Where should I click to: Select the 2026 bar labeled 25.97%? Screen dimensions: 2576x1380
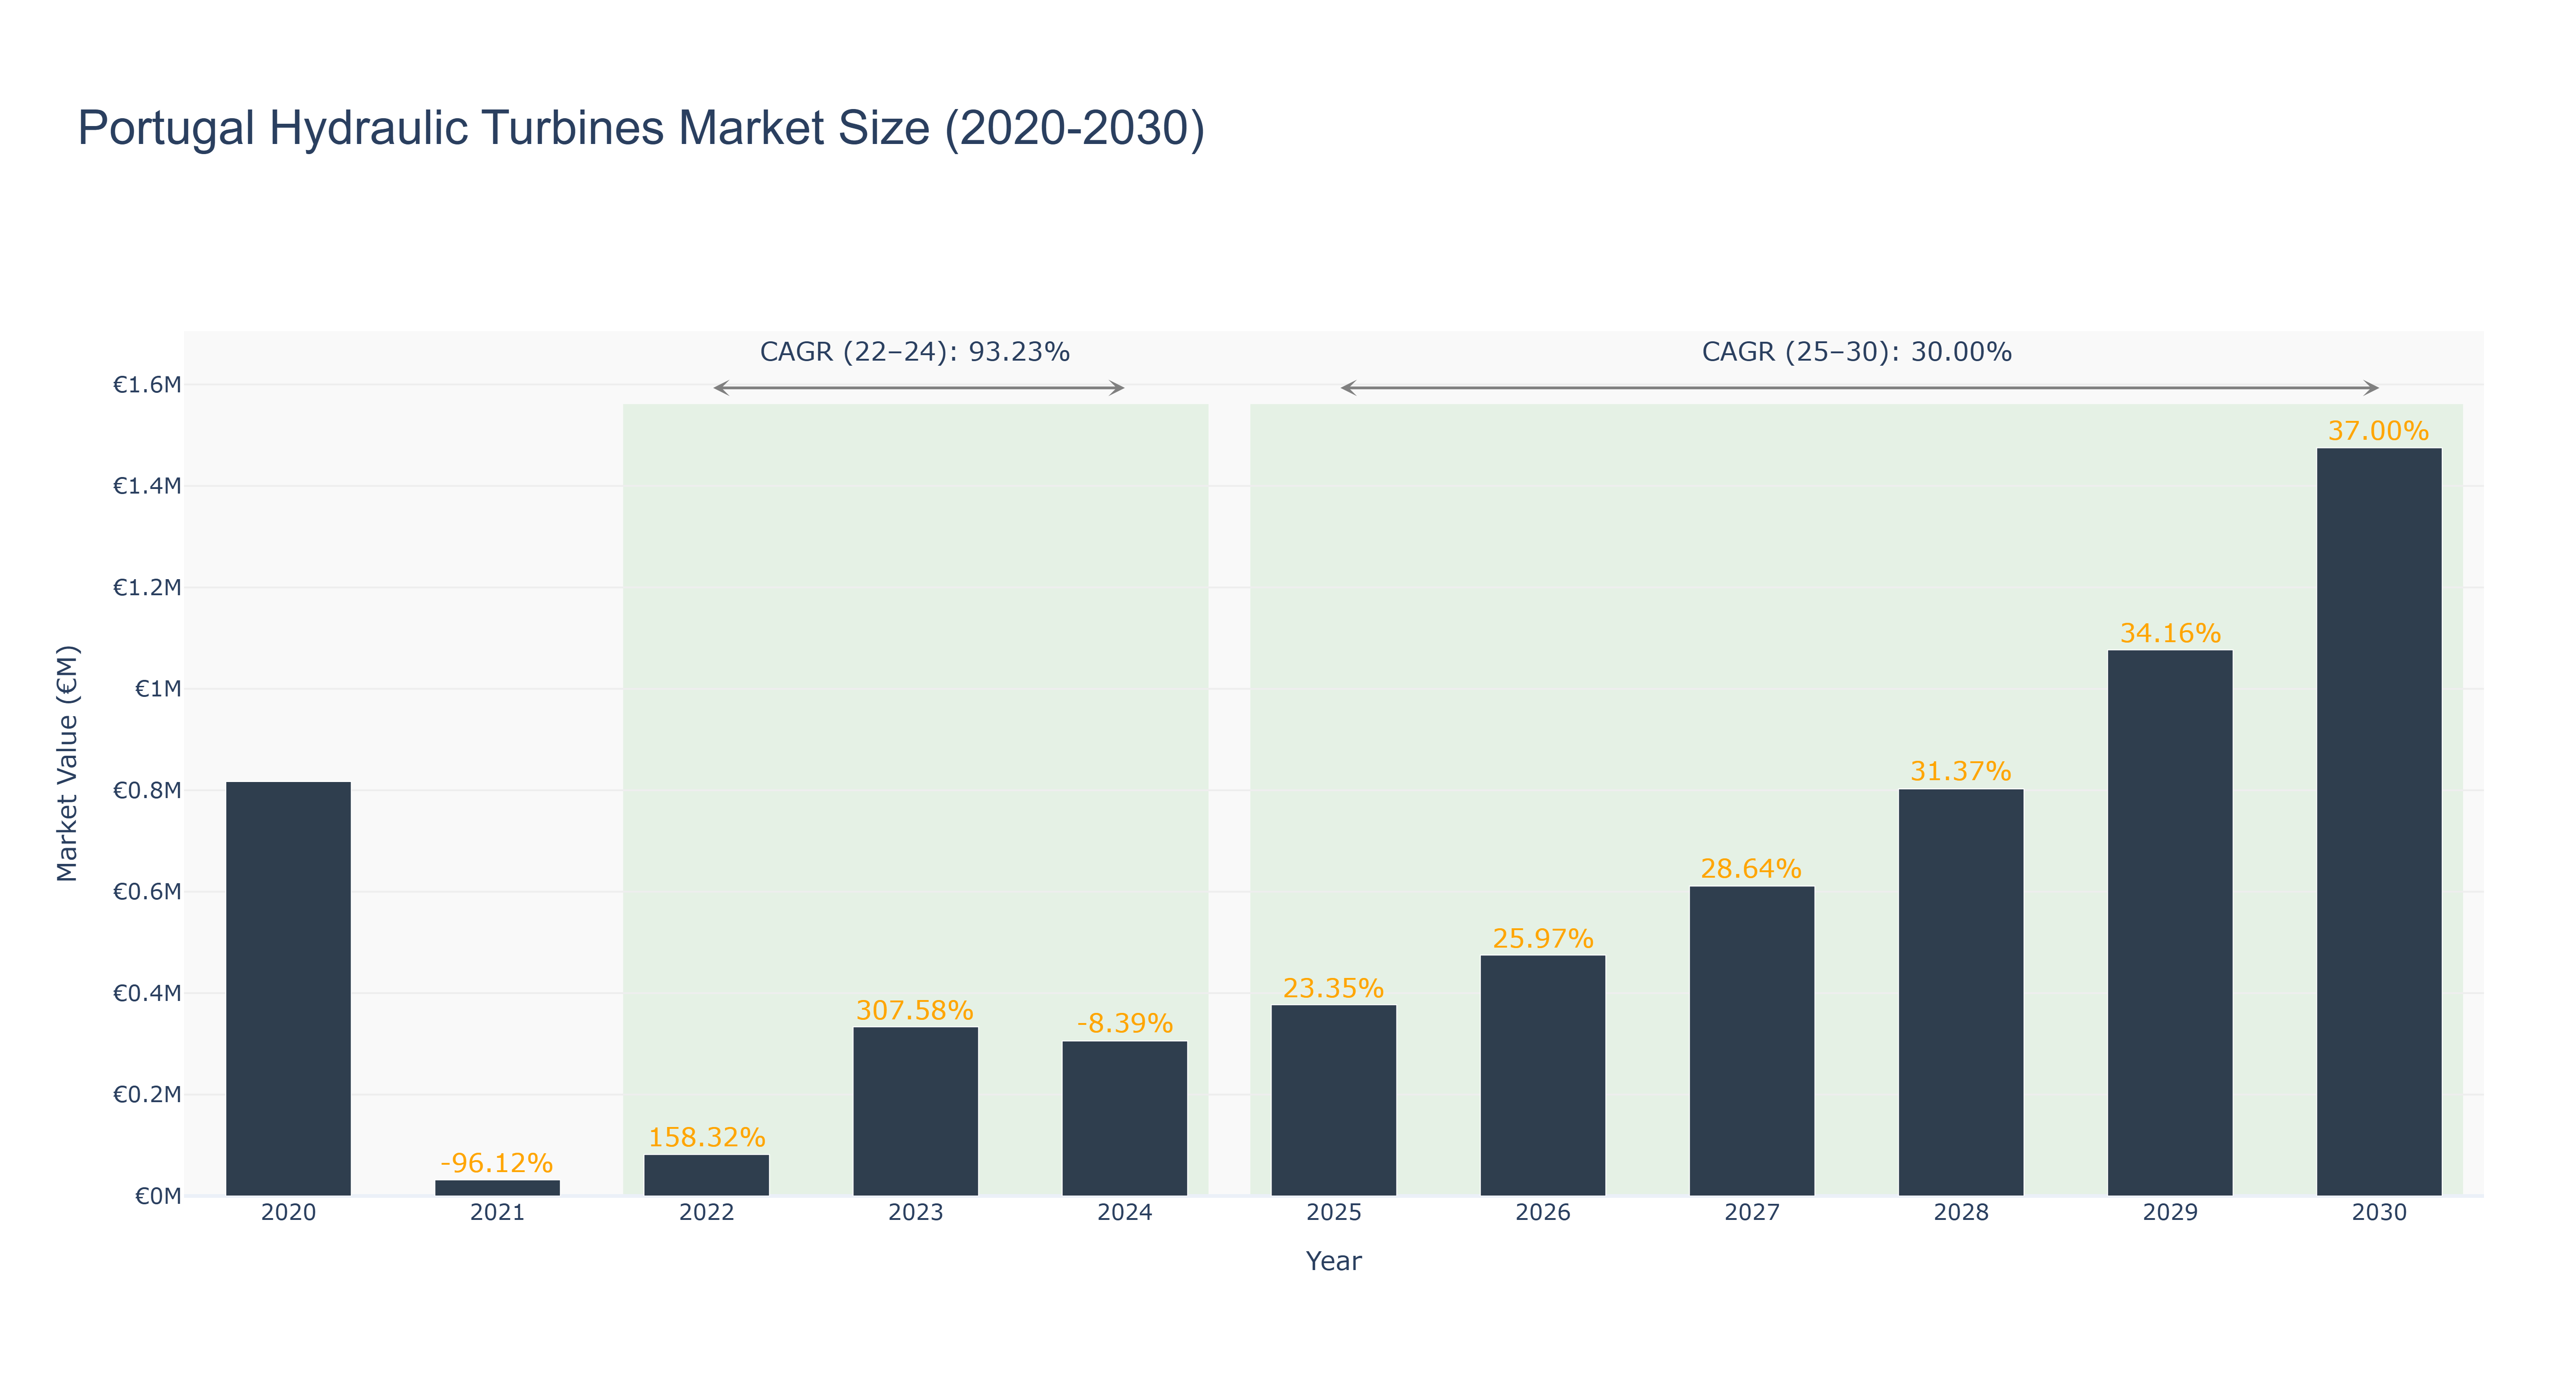click(x=1543, y=1075)
